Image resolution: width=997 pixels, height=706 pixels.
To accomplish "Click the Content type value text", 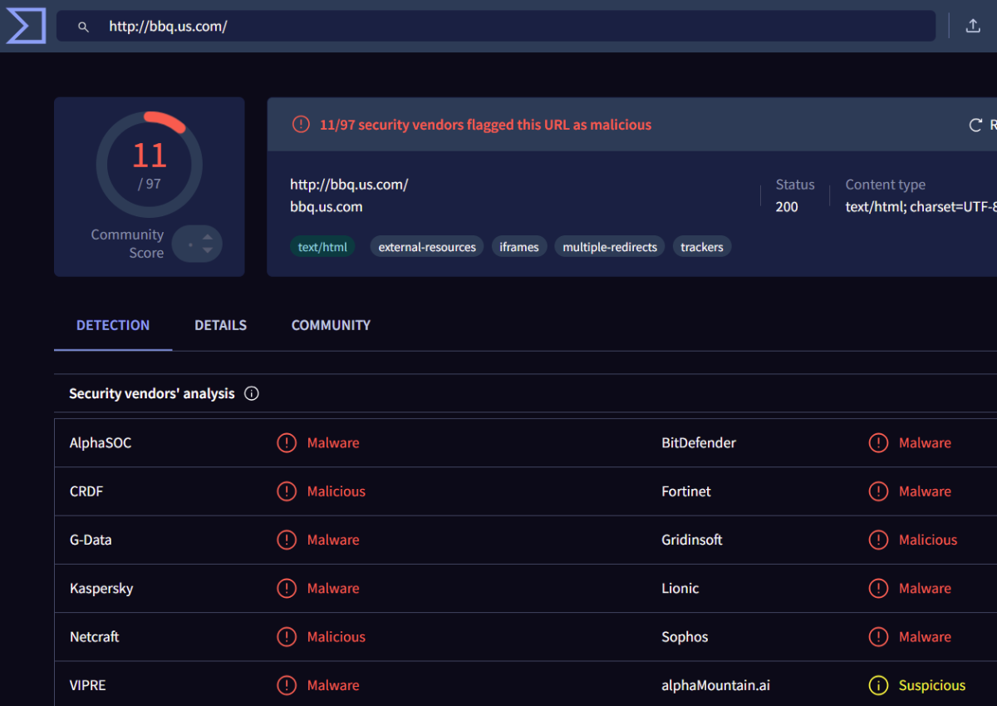I will (x=921, y=207).
